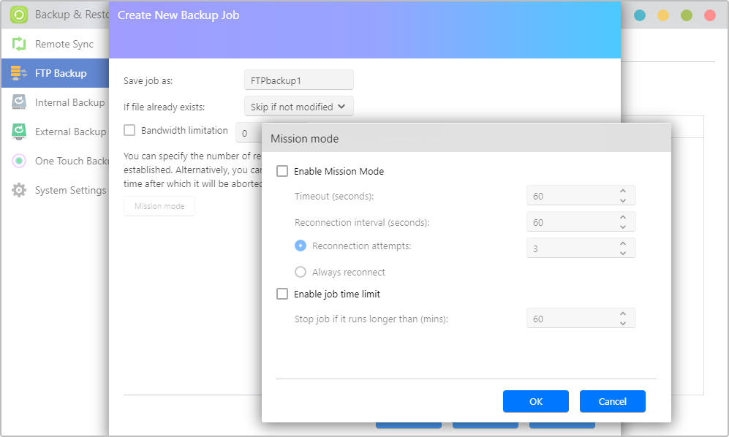Cancel the Mission mode dialog
This screenshot has height=437, width=729.
coord(612,401)
